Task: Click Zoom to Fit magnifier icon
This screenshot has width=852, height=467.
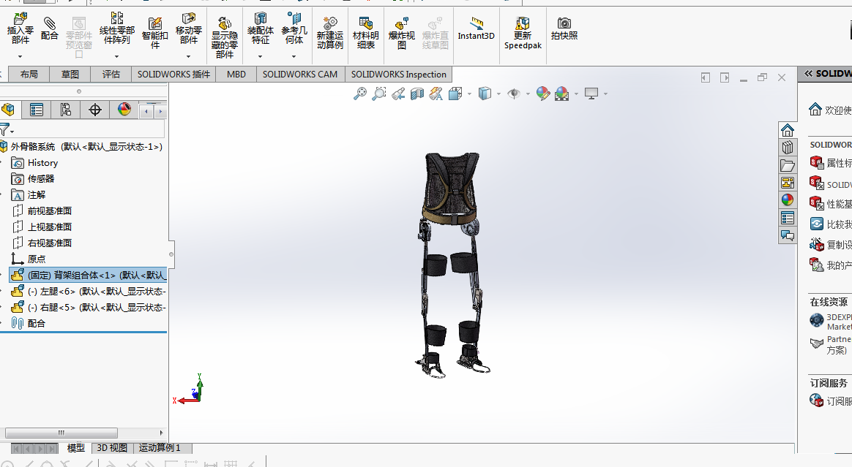Action: point(359,94)
